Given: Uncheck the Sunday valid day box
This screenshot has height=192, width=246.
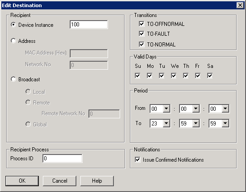Looking at the screenshot, I should [x=138, y=75].
